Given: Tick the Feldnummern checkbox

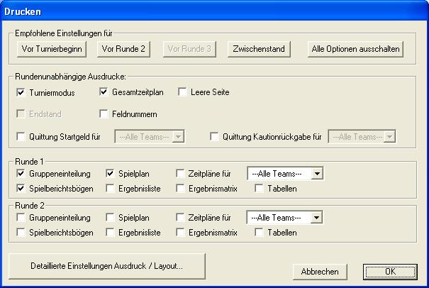Looking at the screenshot, I should [104, 113].
